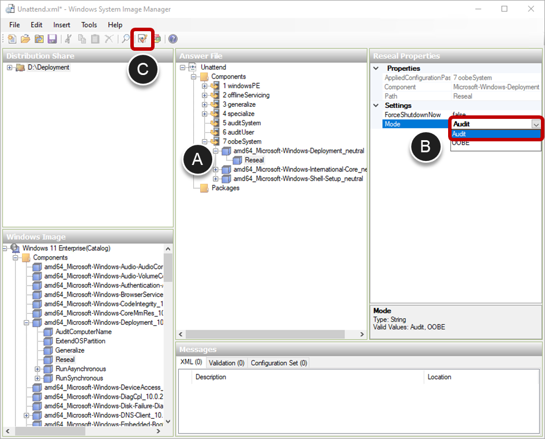Select the Reseal item in Answer File
545x439 pixels.
point(254,160)
